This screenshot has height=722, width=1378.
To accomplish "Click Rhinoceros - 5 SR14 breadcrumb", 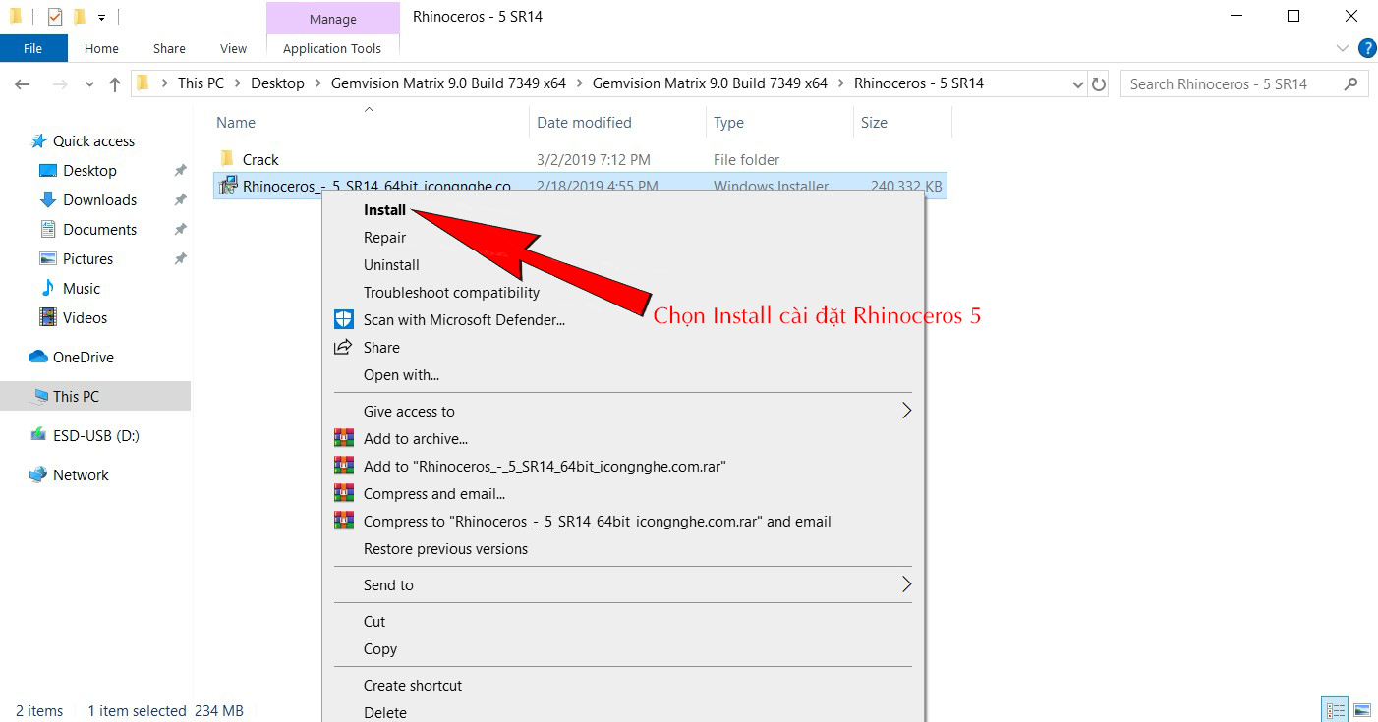I will click(x=919, y=83).
